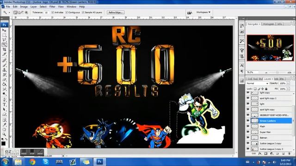This screenshot has width=296, height=166.
Task: Click the Layers panel vertical scrollbar
Action: pos(293,120)
